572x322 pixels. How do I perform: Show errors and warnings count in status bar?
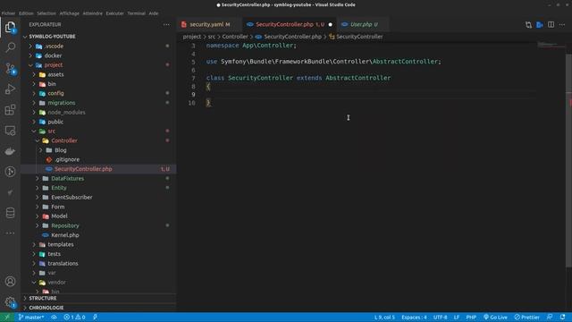[x=74, y=318]
